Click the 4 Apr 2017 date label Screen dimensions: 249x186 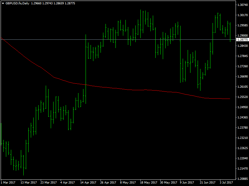tap(68, 183)
